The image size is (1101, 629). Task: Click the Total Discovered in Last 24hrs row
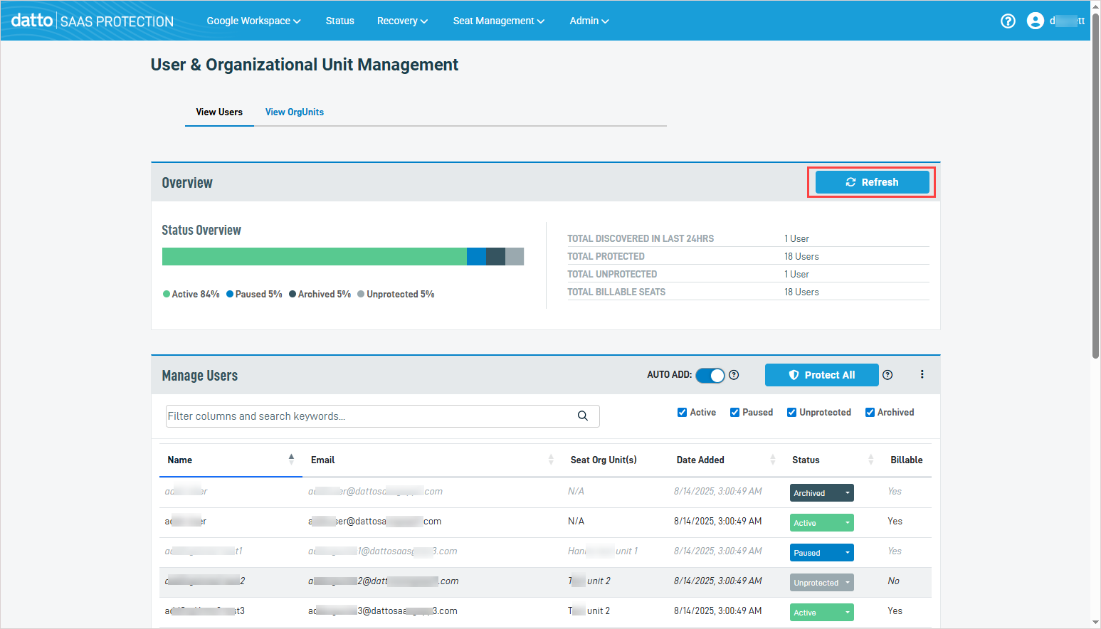(x=748, y=238)
